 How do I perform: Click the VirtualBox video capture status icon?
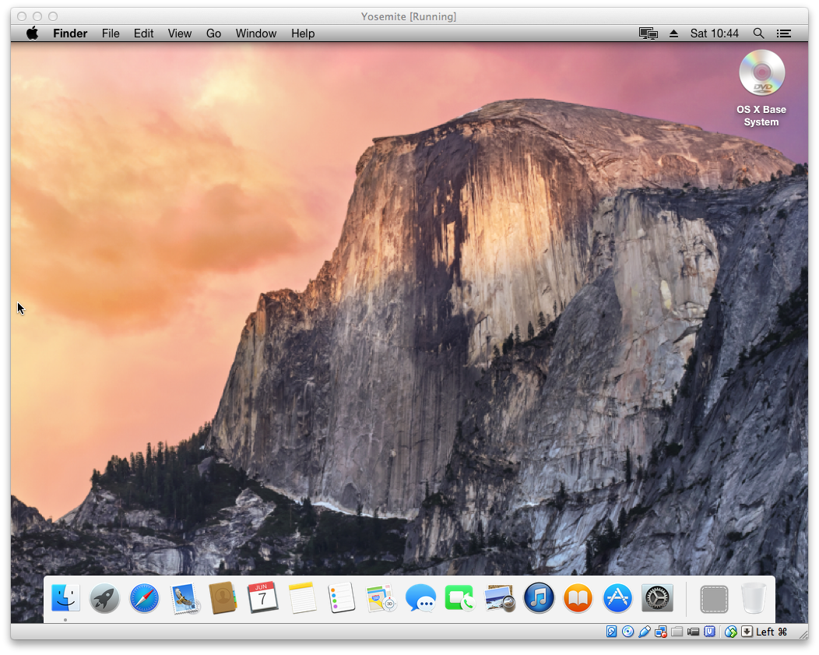[x=693, y=631]
